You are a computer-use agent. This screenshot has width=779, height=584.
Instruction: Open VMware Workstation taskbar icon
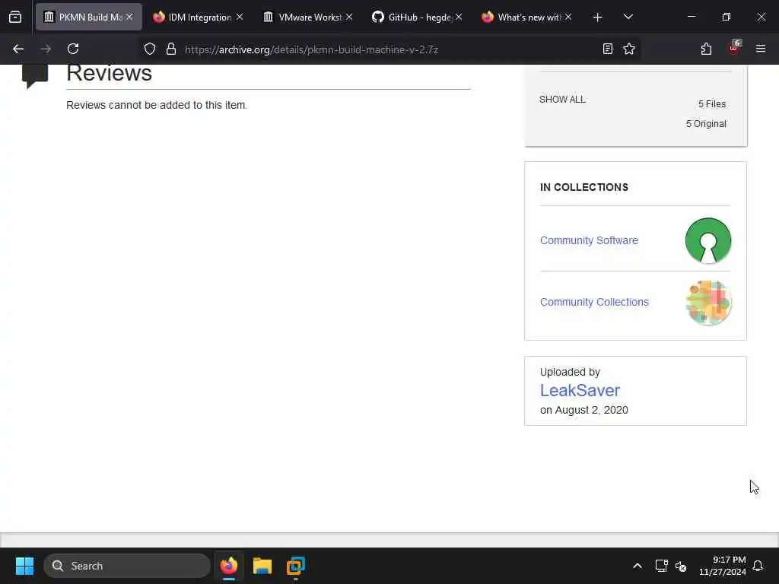click(296, 566)
